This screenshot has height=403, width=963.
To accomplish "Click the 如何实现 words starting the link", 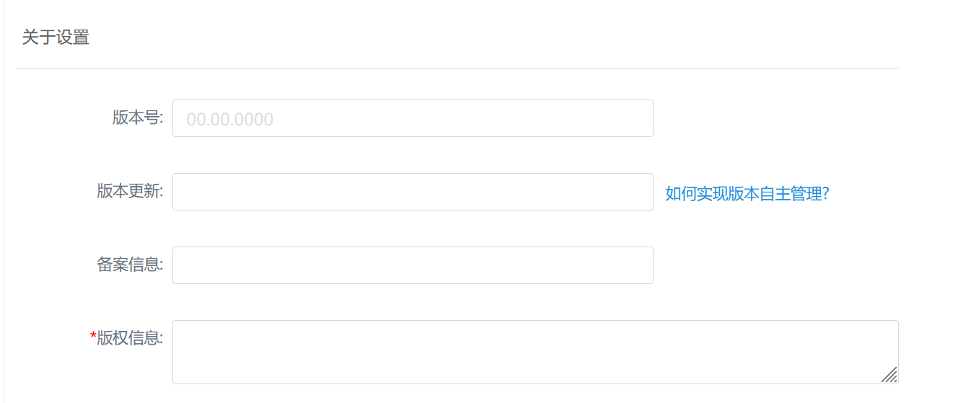I will (x=696, y=193).
